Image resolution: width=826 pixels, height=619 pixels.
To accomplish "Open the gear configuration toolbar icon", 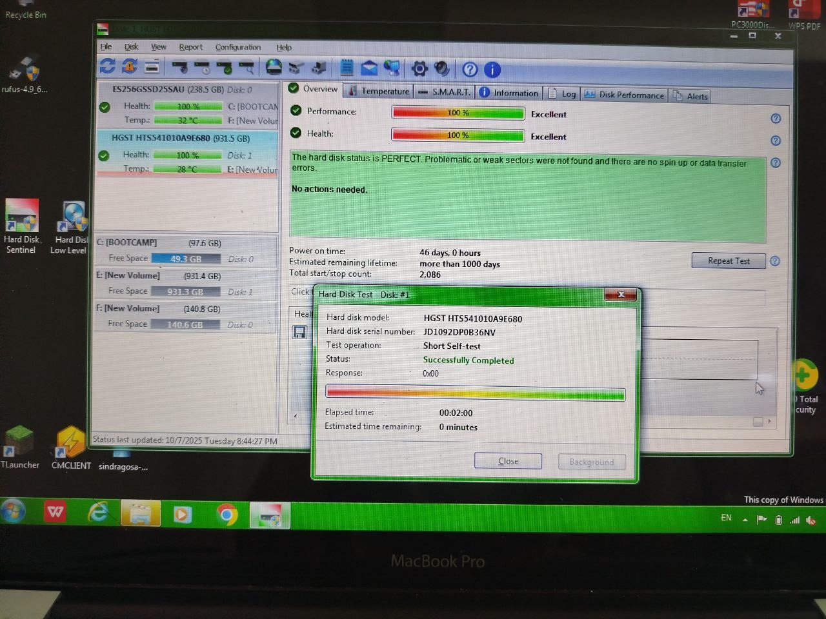I will click(419, 69).
